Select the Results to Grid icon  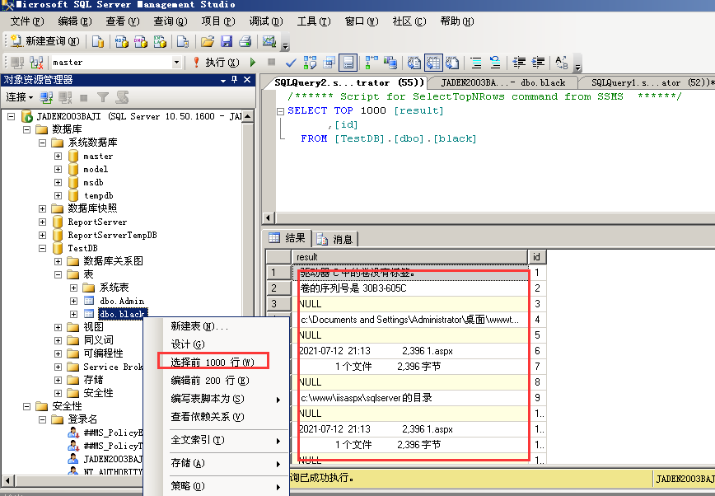(x=433, y=62)
